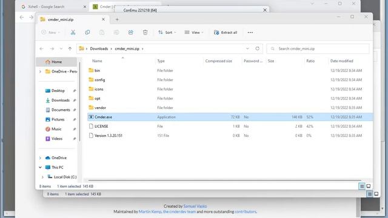Select Home in the navigation pane
Viewport: 388px width, 218px height.
tap(56, 62)
